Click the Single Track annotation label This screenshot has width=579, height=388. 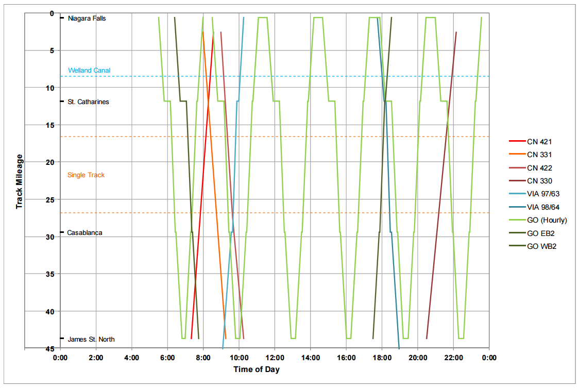pyautogui.click(x=86, y=175)
